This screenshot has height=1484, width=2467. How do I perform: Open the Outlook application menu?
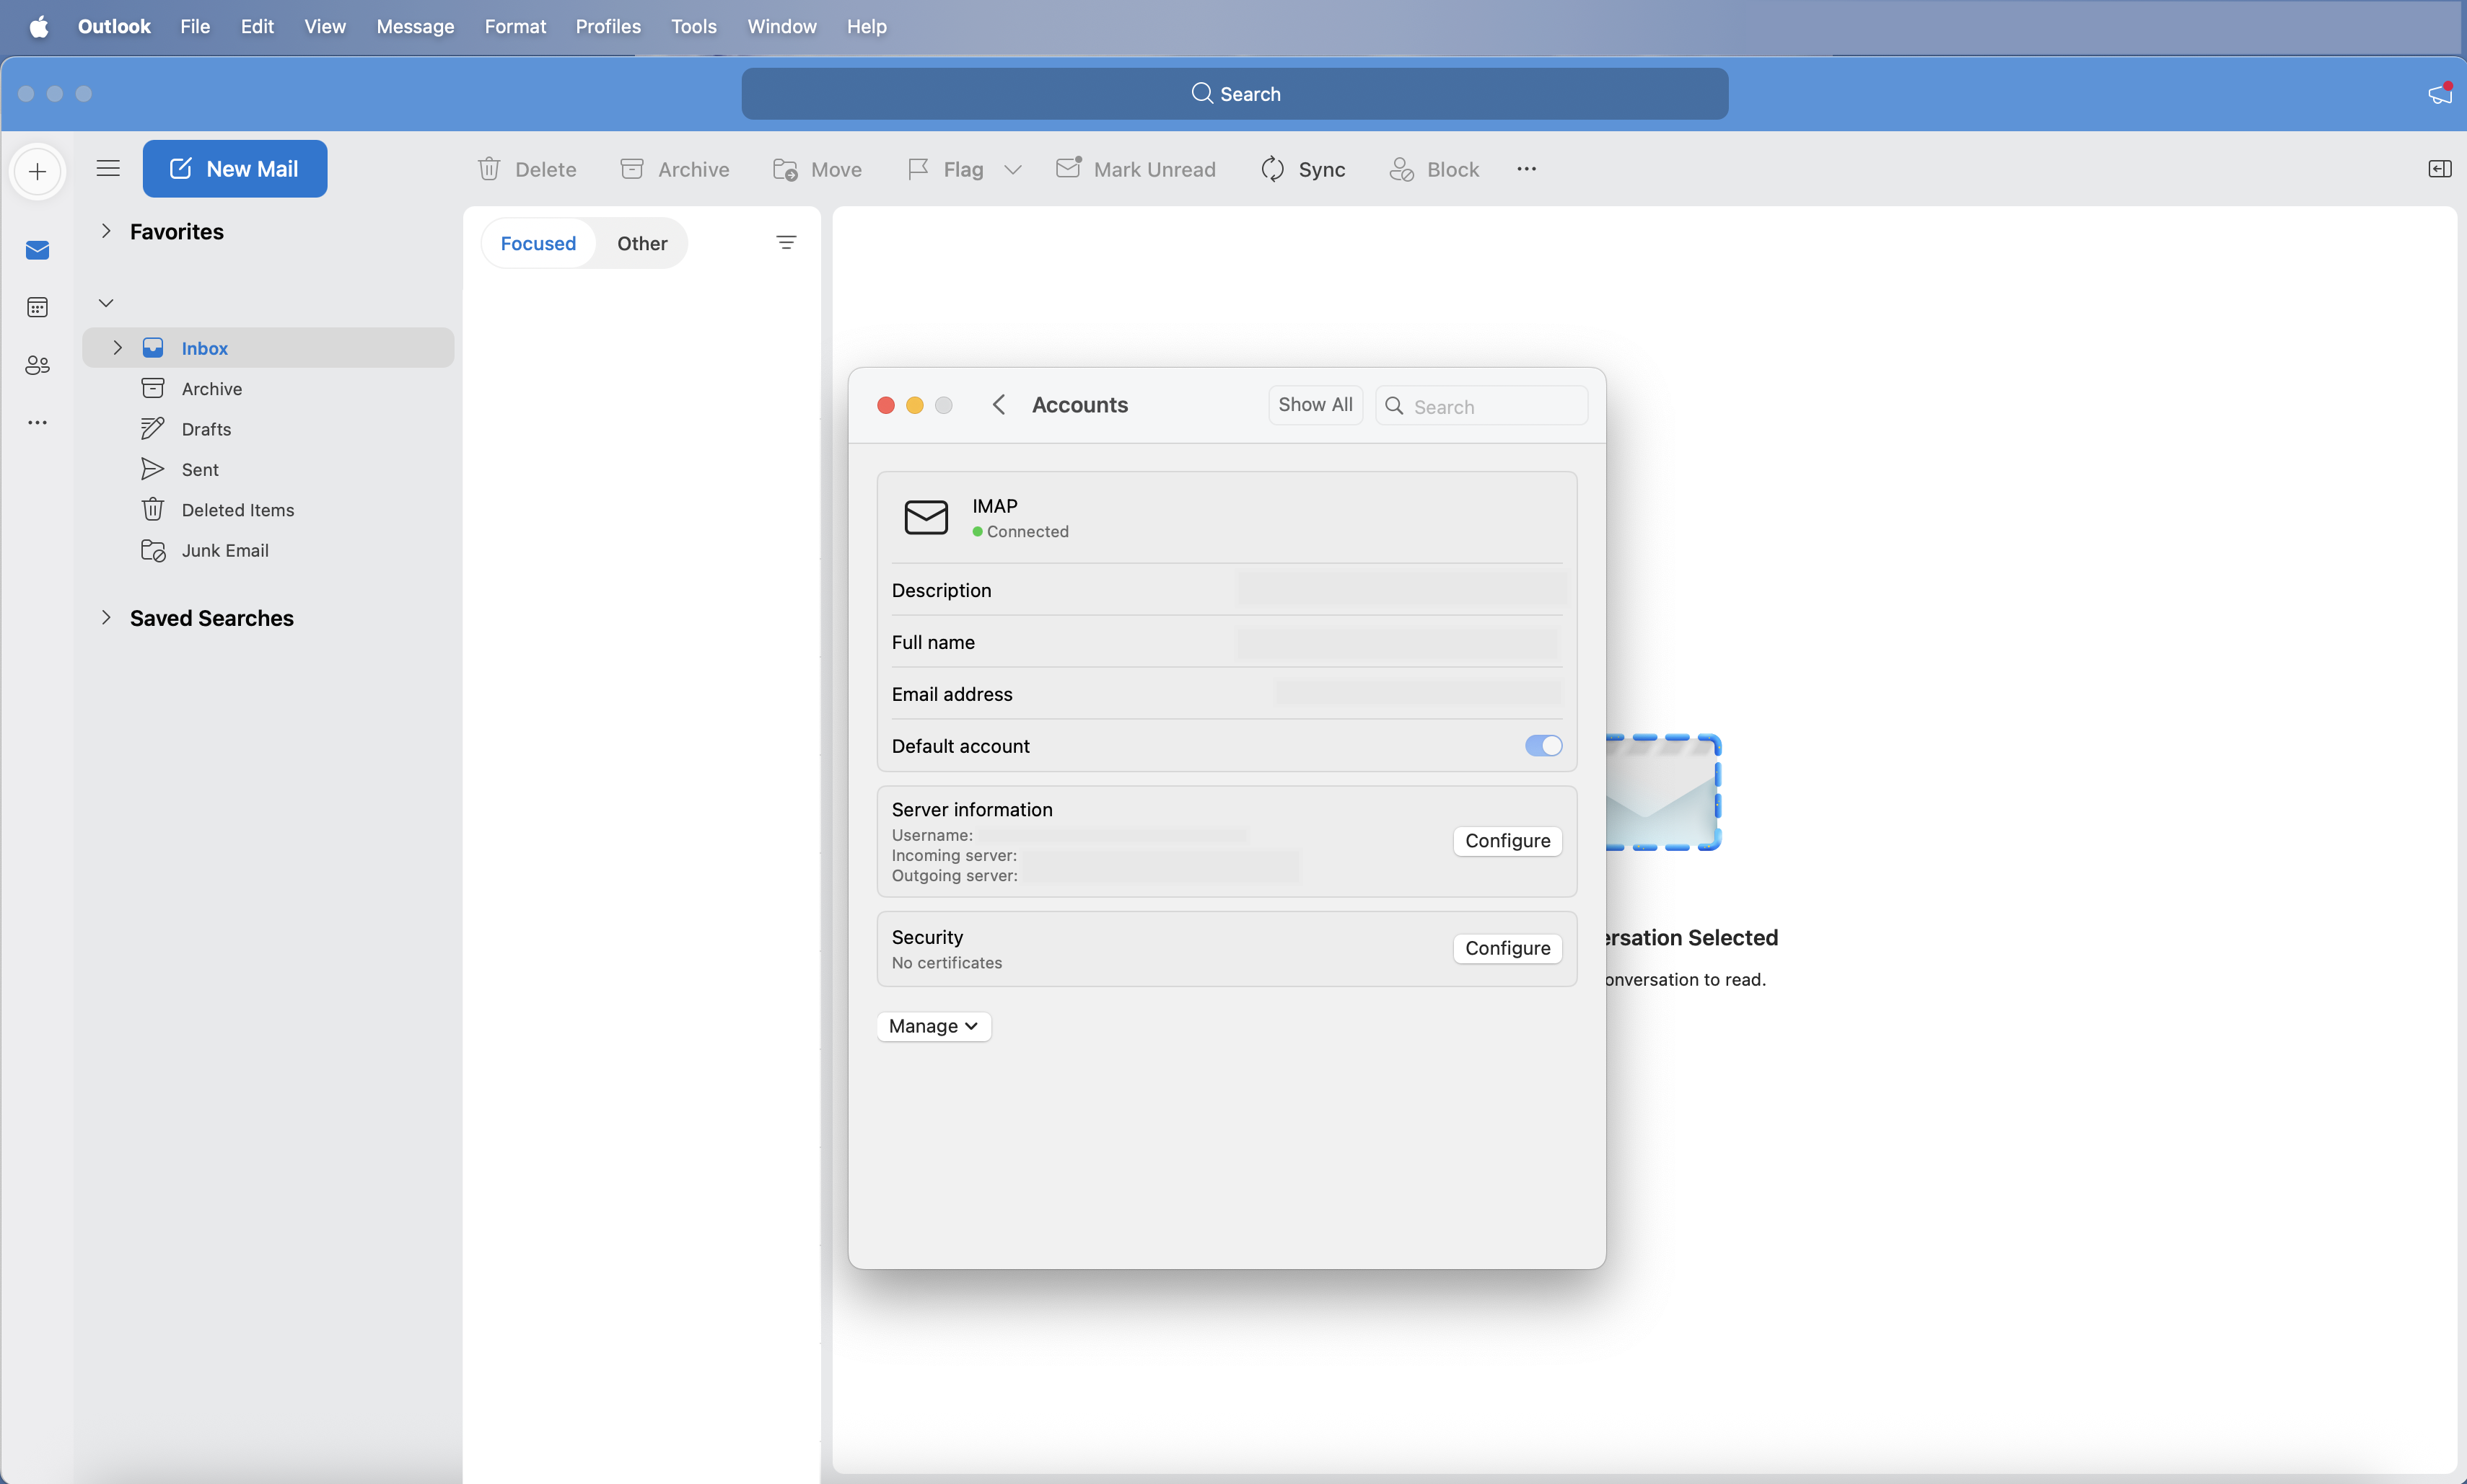[x=114, y=26]
